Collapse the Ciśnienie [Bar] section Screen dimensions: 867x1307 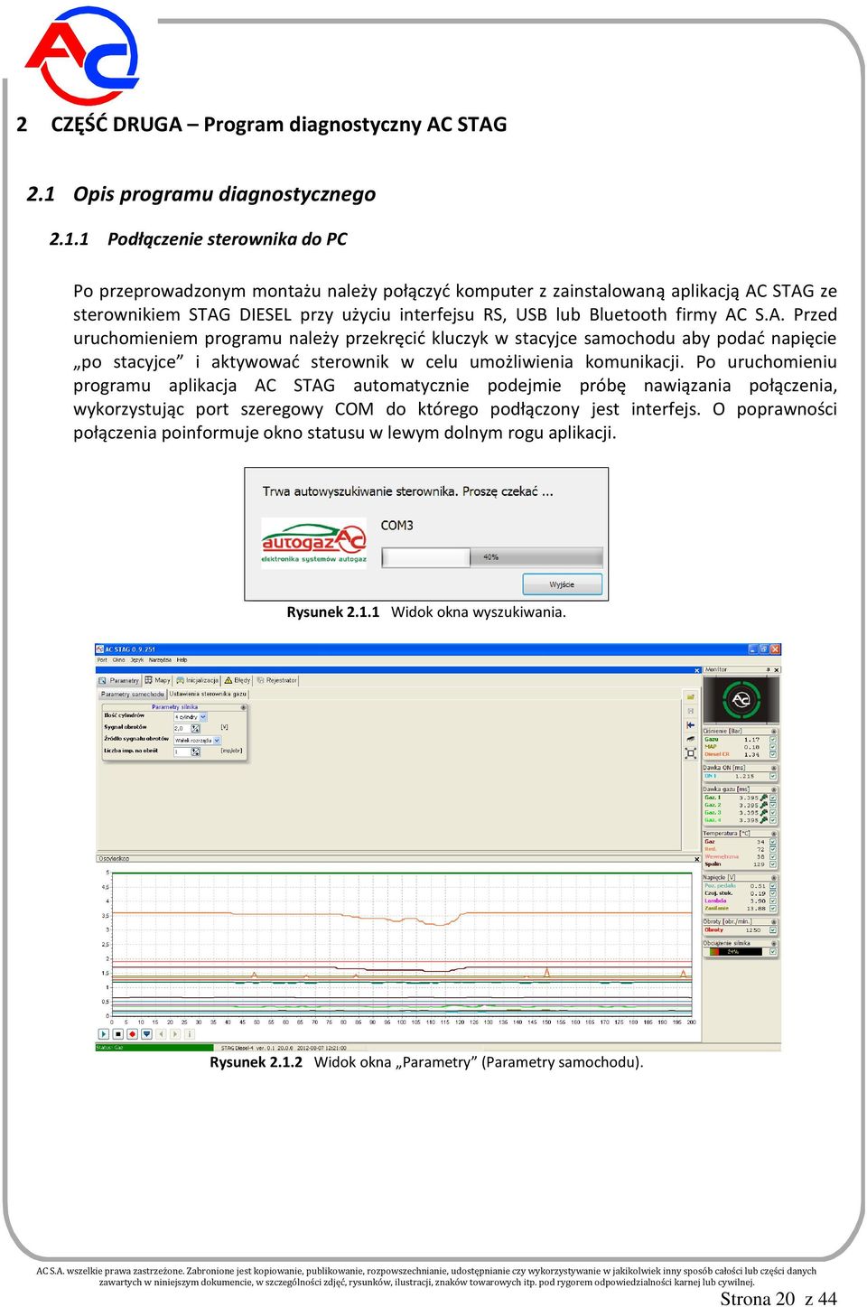[774, 732]
